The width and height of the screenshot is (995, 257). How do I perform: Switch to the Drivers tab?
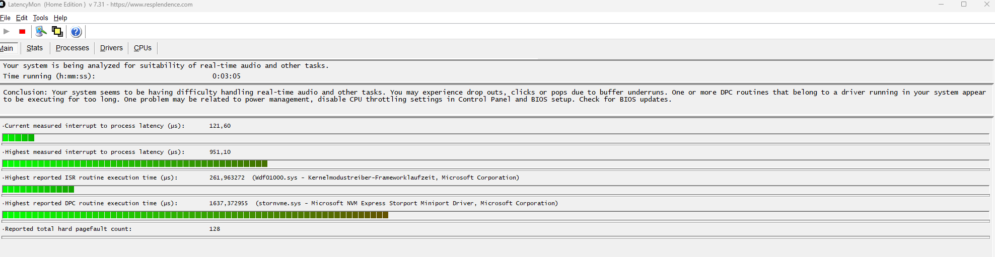[111, 48]
